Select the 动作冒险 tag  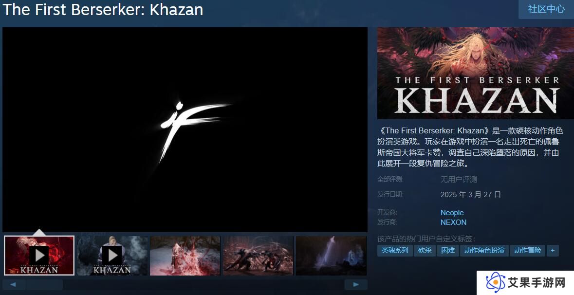[528, 250]
